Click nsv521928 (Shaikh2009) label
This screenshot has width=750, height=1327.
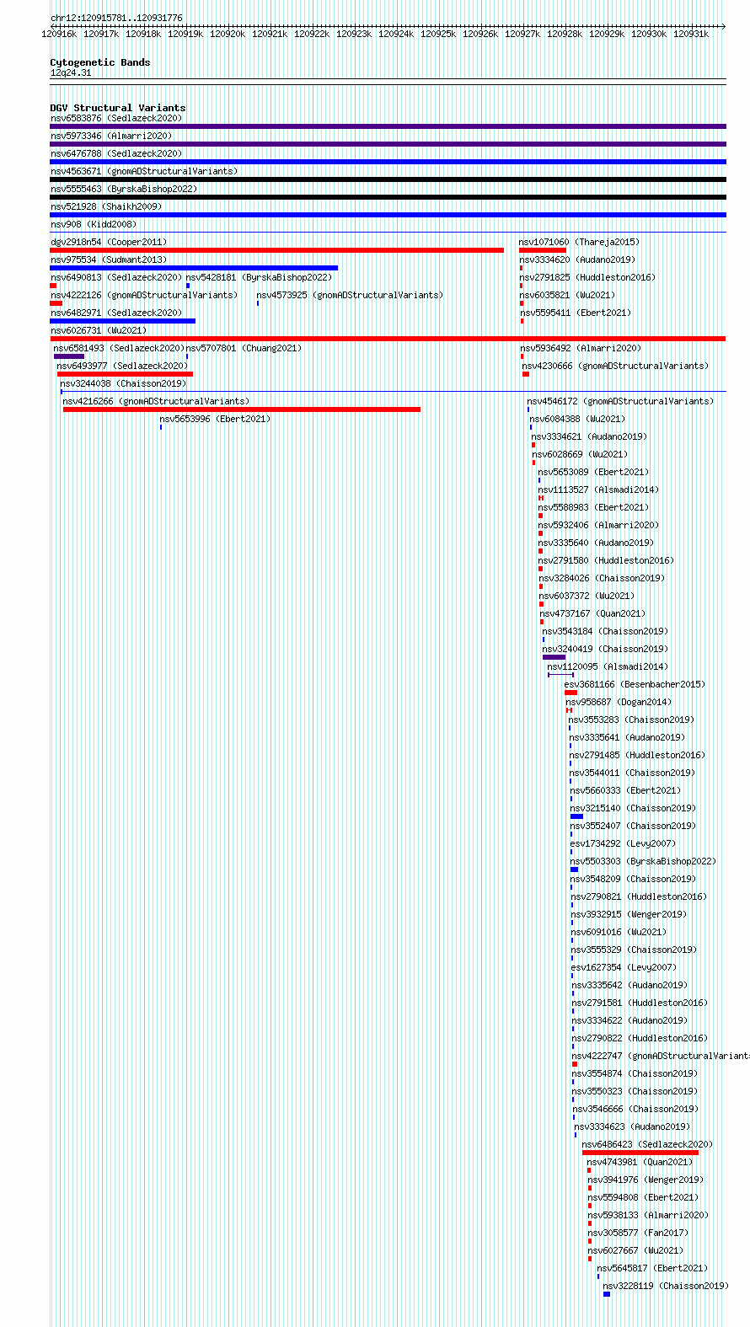click(x=106, y=207)
